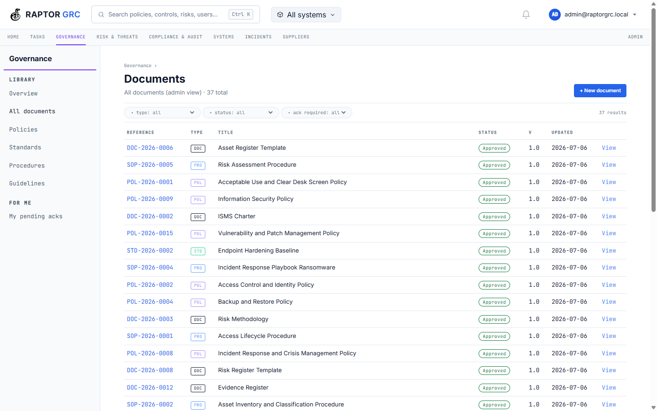Click the search magnifier icon
Viewport: 657px width, 411px height.
[x=101, y=15]
